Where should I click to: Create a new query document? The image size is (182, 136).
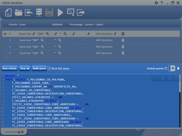(8, 12)
